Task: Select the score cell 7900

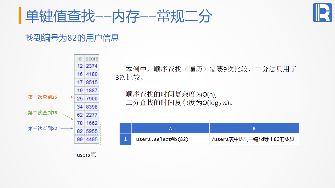Action: (92, 98)
